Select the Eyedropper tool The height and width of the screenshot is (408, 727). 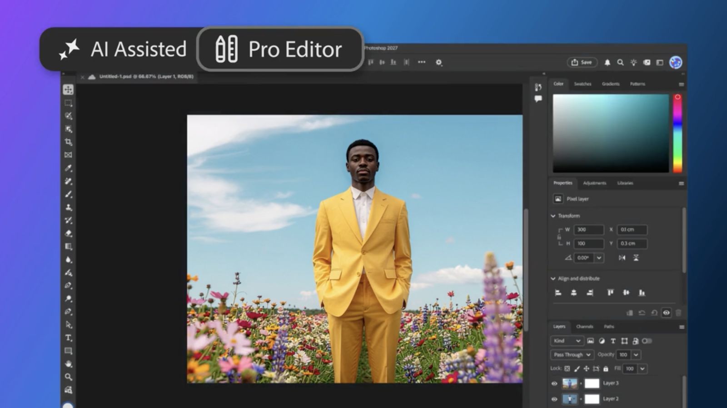click(68, 168)
